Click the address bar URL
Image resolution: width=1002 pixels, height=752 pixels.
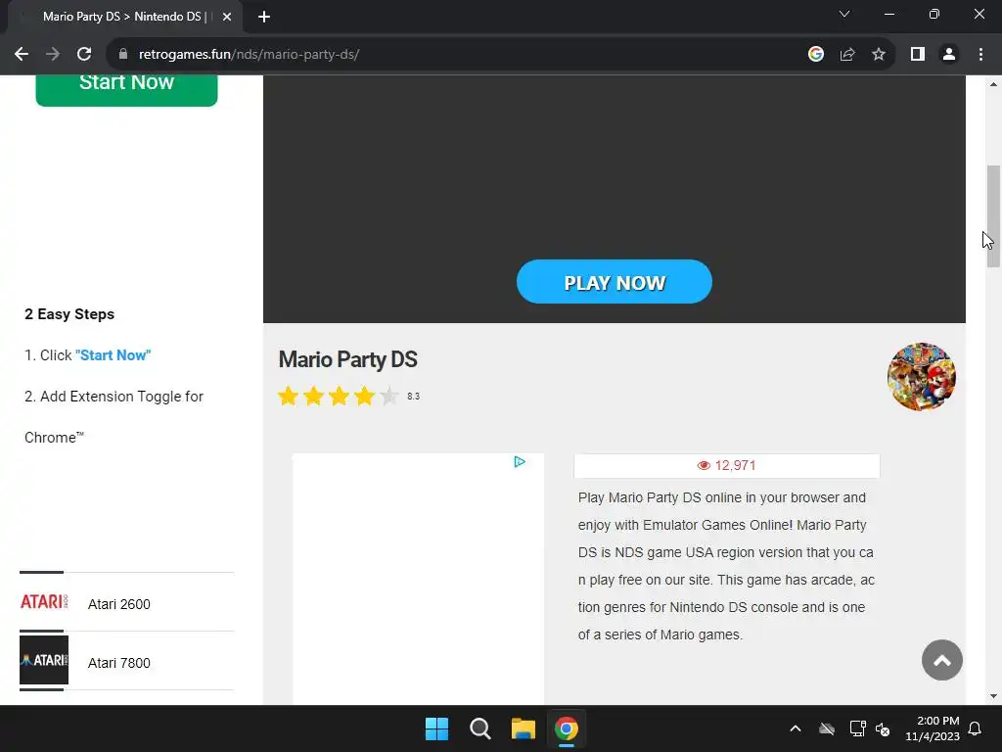point(249,55)
